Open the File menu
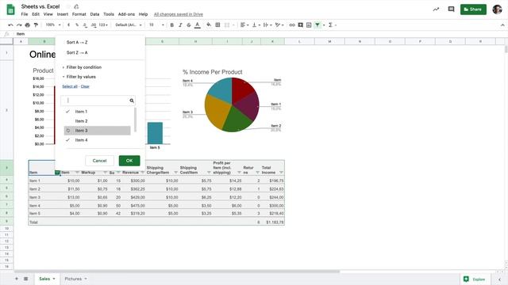This screenshot has width=508, height=285. 25,14
